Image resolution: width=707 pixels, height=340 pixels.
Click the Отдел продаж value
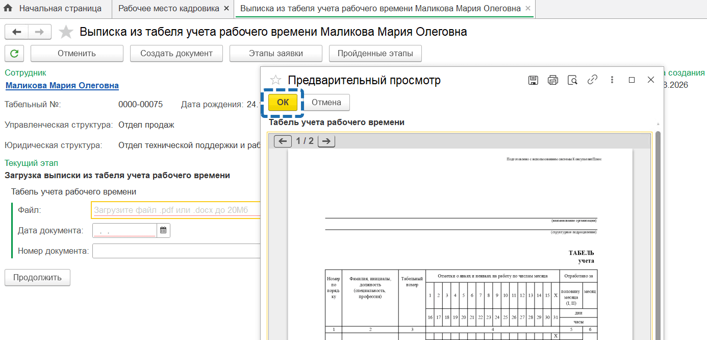pyautogui.click(x=146, y=125)
